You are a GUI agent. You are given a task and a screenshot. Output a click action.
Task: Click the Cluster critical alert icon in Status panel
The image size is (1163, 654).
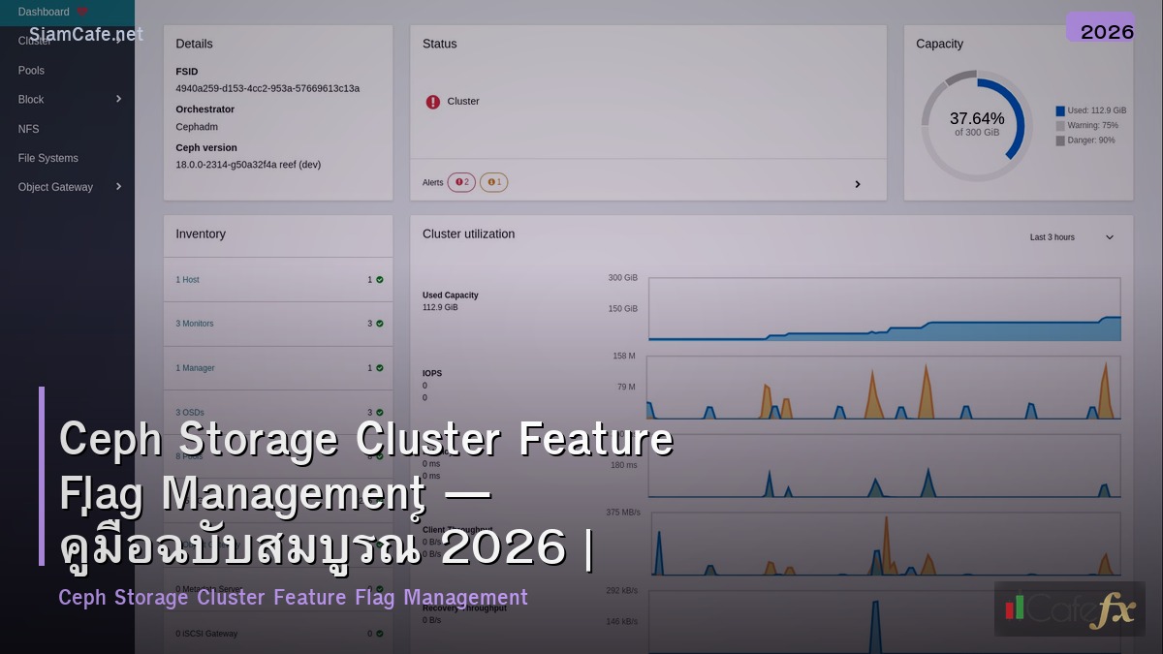(x=432, y=102)
